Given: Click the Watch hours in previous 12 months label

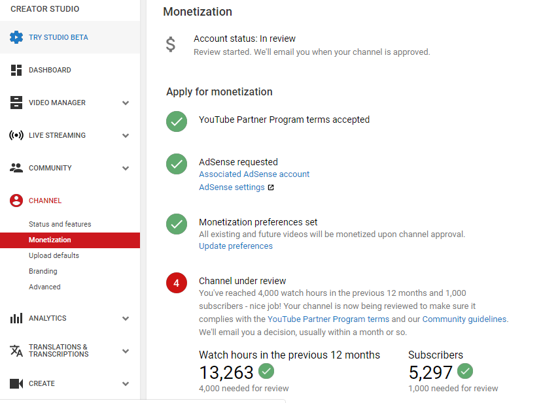Looking at the screenshot, I should click(290, 355).
